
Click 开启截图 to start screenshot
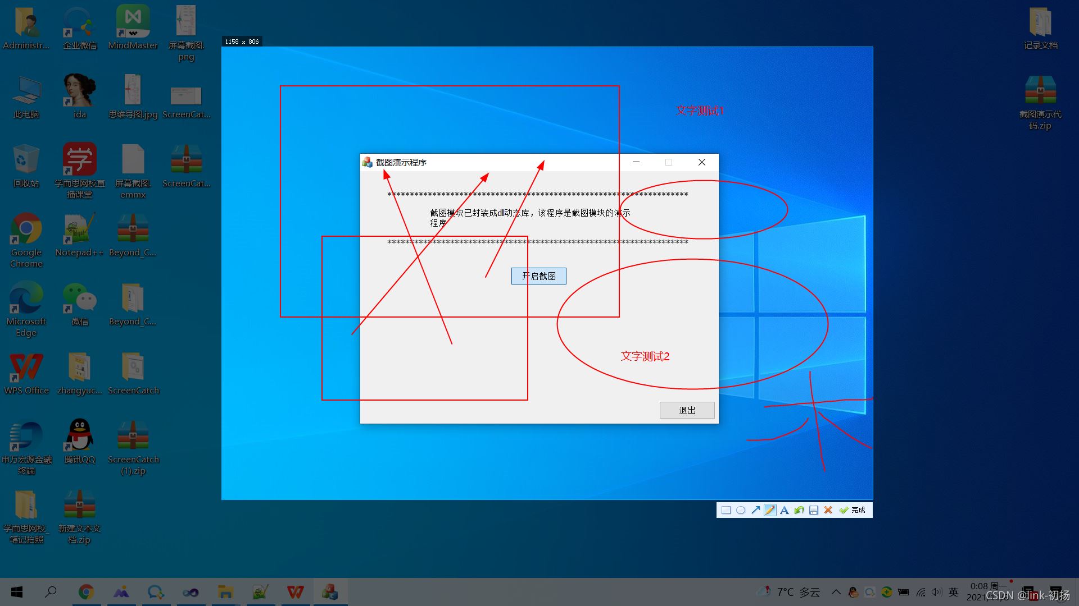[x=539, y=276]
